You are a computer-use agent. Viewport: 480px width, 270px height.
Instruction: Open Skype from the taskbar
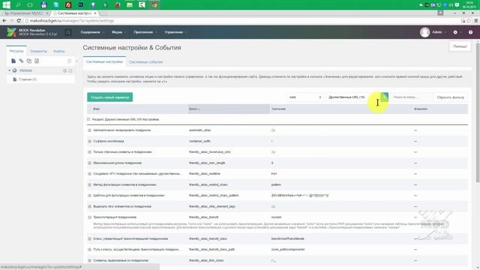click(55, 5)
